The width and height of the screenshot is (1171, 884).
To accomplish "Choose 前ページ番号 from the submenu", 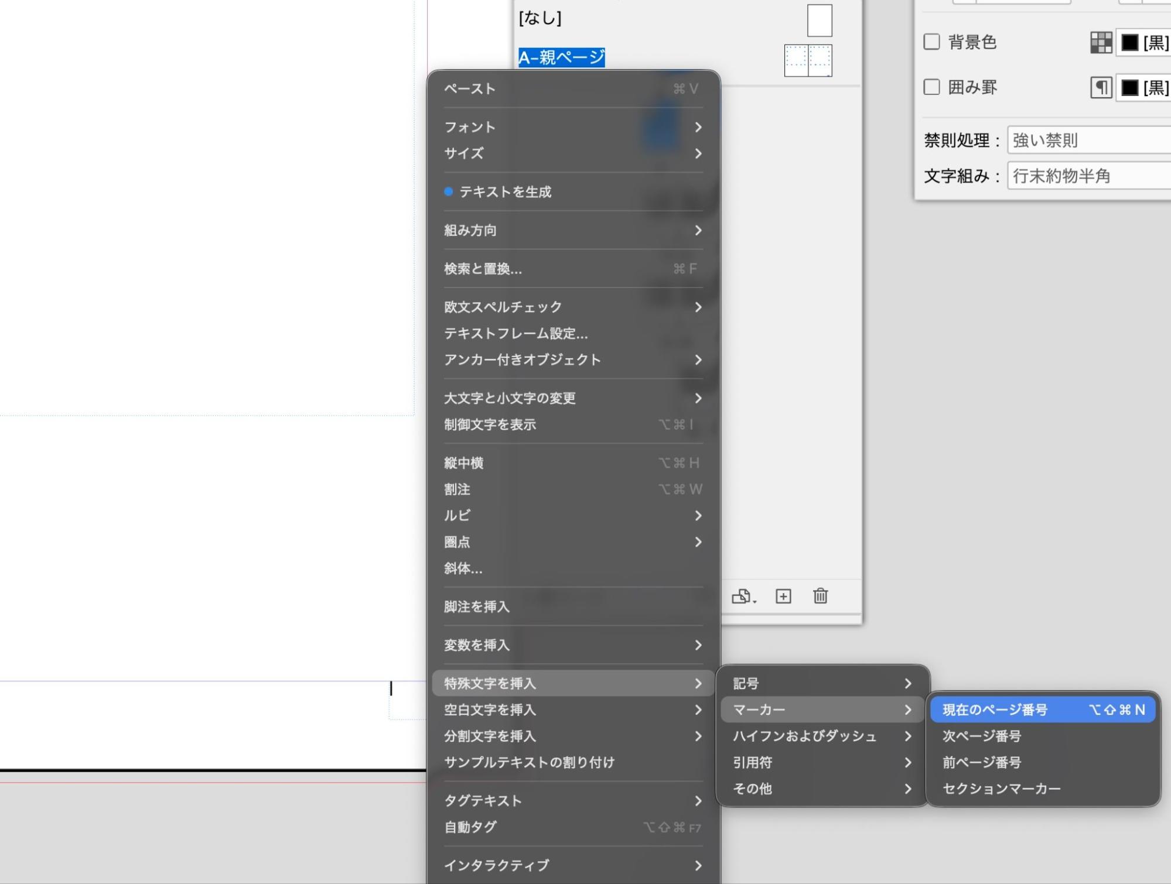I will click(x=1043, y=762).
